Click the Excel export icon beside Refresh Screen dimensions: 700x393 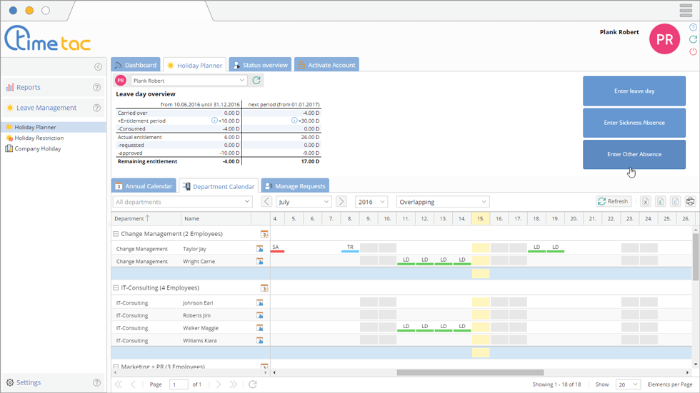[645, 202]
